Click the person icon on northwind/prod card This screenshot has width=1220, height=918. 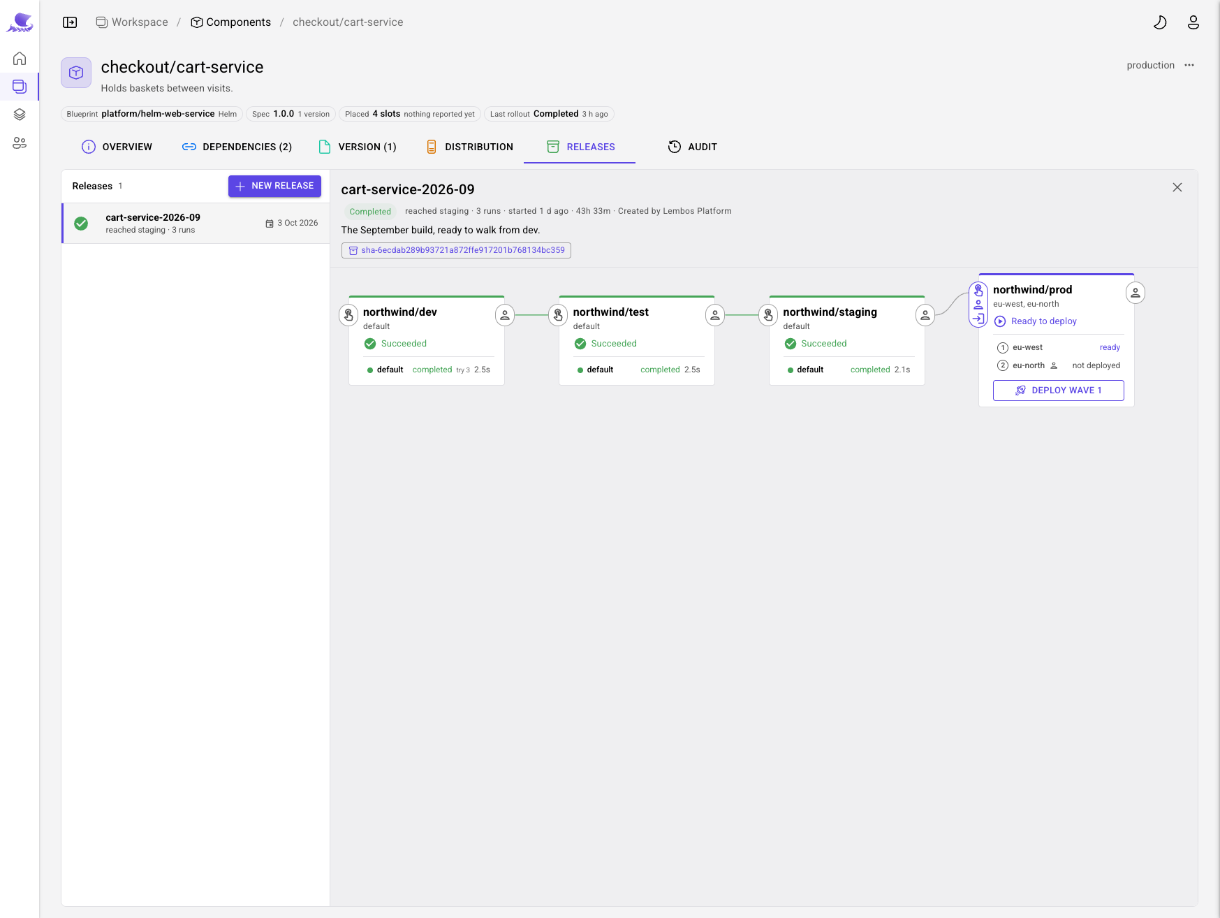pyautogui.click(x=1136, y=293)
